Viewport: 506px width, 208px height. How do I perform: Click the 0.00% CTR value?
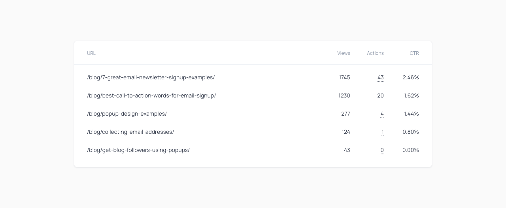(x=410, y=150)
